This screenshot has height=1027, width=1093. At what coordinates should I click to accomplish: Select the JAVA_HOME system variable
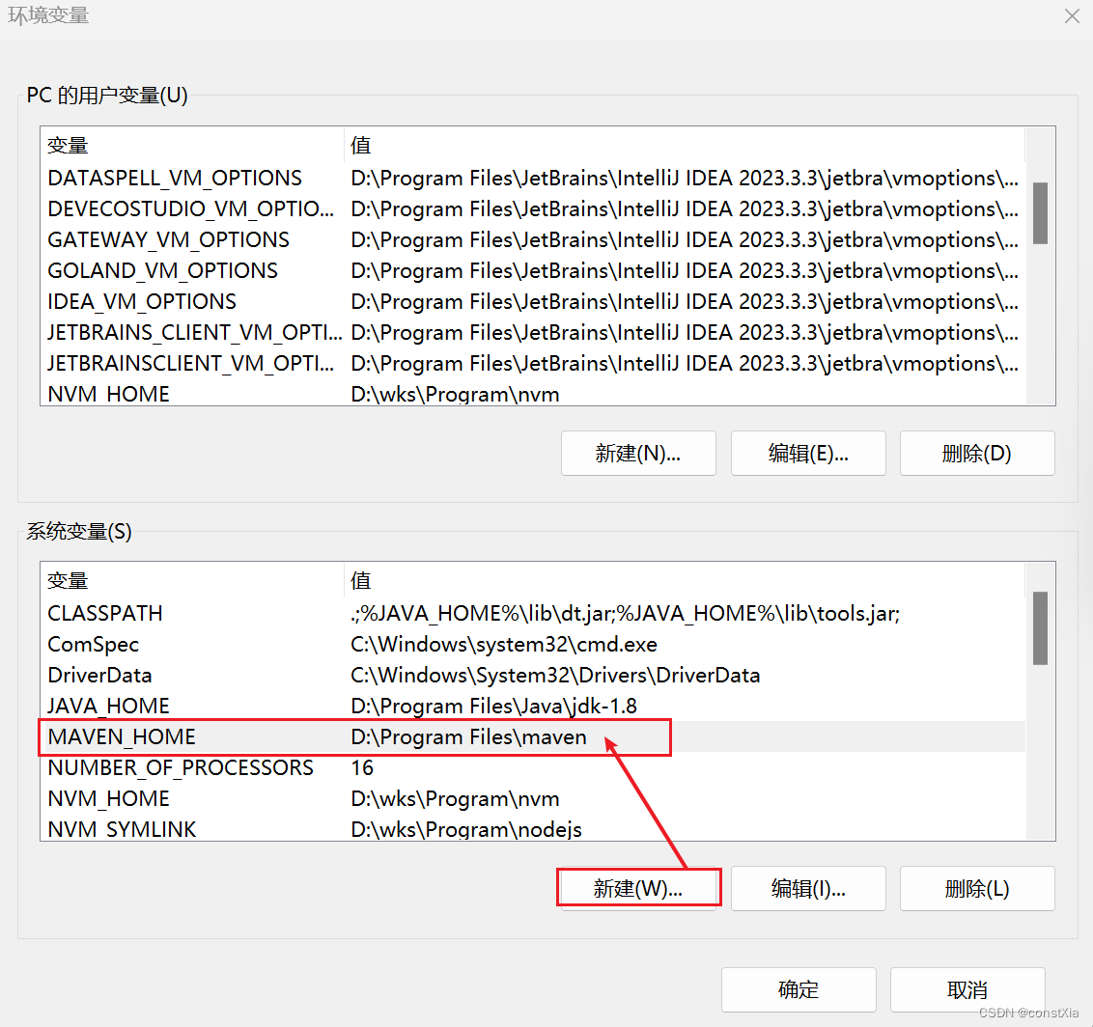(533, 706)
